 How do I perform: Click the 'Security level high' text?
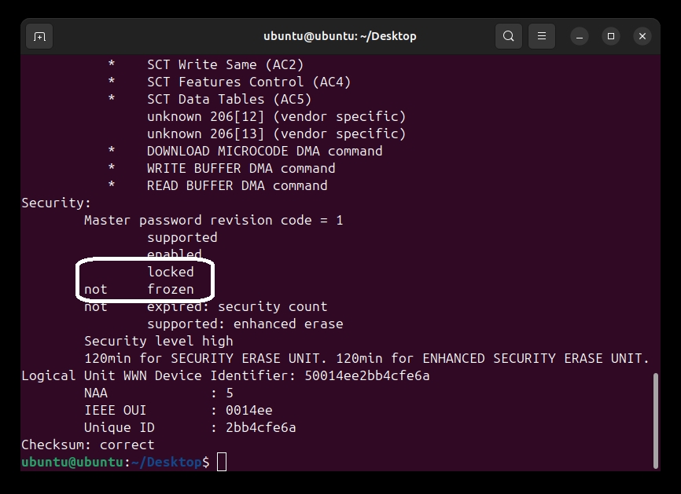(158, 341)
